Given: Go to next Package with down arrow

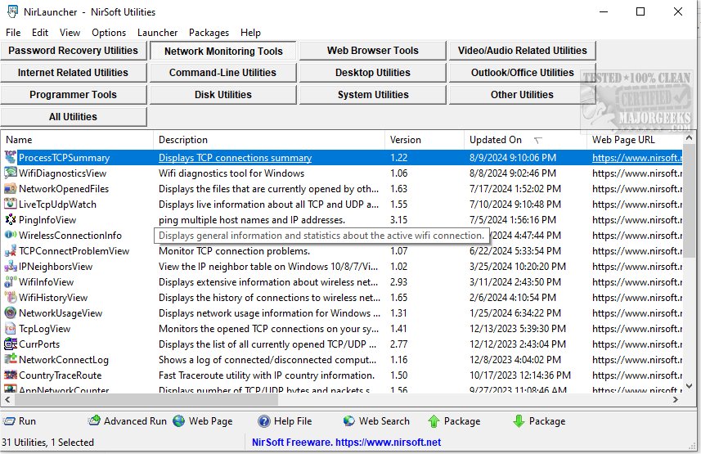Looking at the screenshot, I should click(x=539, y=421).
